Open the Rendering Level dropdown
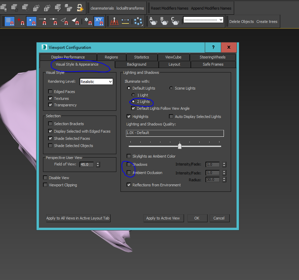Viewport: 299px width, 280px height. click(x=96, y=82)
